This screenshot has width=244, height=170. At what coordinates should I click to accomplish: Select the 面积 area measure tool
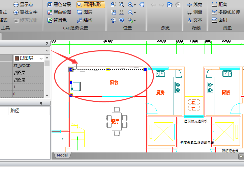click(x=219, y=20)
